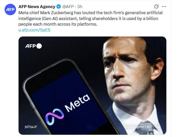The image size is (177, 137).
Task: Click the Drew Angerer photo credit text
Action: pos(142,126)
